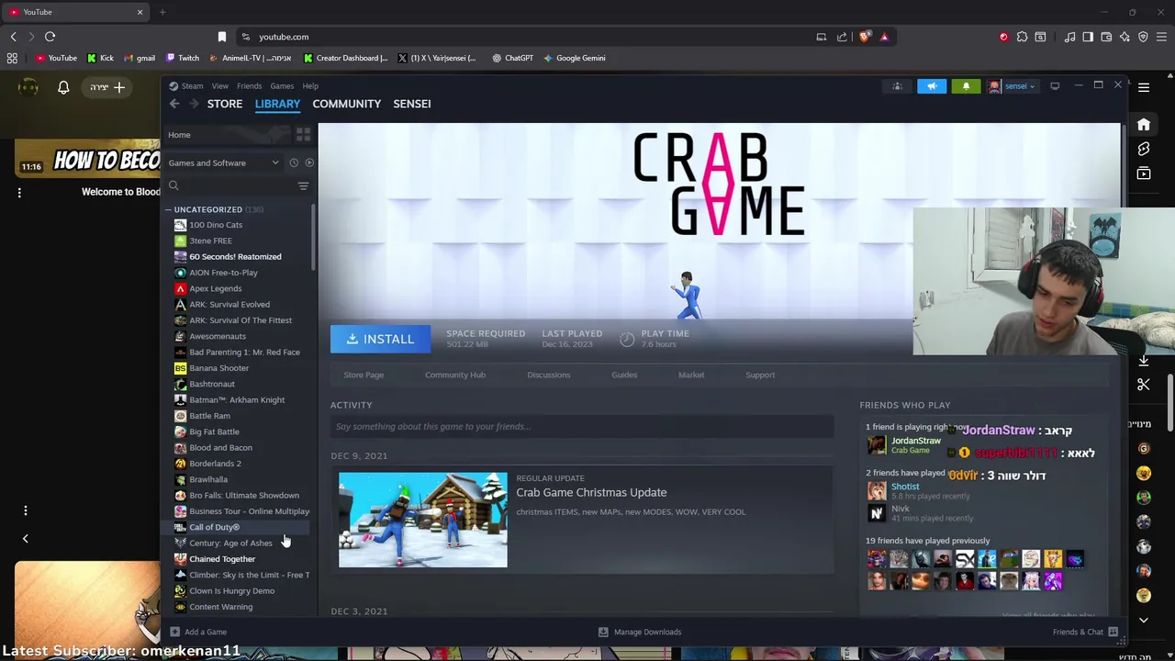Open the Discussions link
This screenshot has width=1175, height=661.
coord(549,375)
